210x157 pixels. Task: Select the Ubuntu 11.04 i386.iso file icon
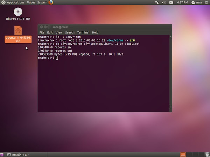tap(18, 30)
